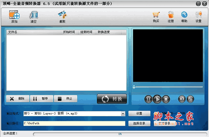Click the 结束时间 column header

click(x=88, y=32)
